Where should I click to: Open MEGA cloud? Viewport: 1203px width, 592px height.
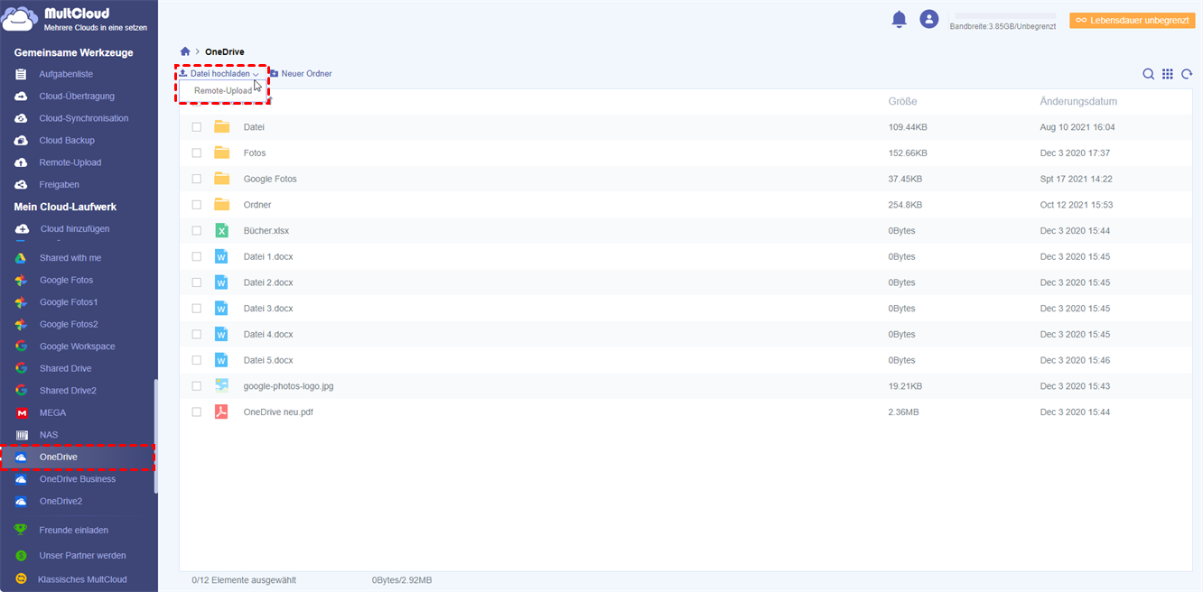coord(52,412)
